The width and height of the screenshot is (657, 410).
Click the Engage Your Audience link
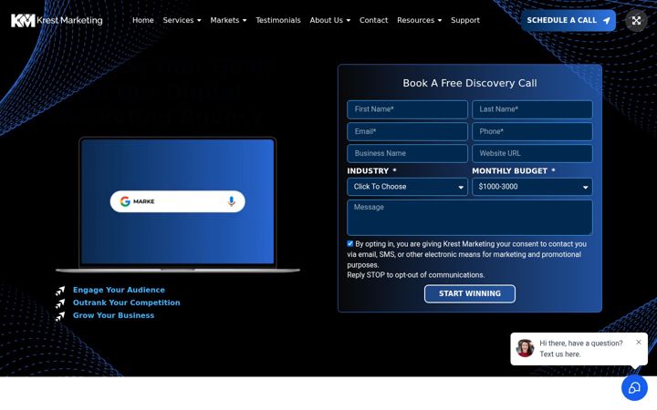[119, 290]
